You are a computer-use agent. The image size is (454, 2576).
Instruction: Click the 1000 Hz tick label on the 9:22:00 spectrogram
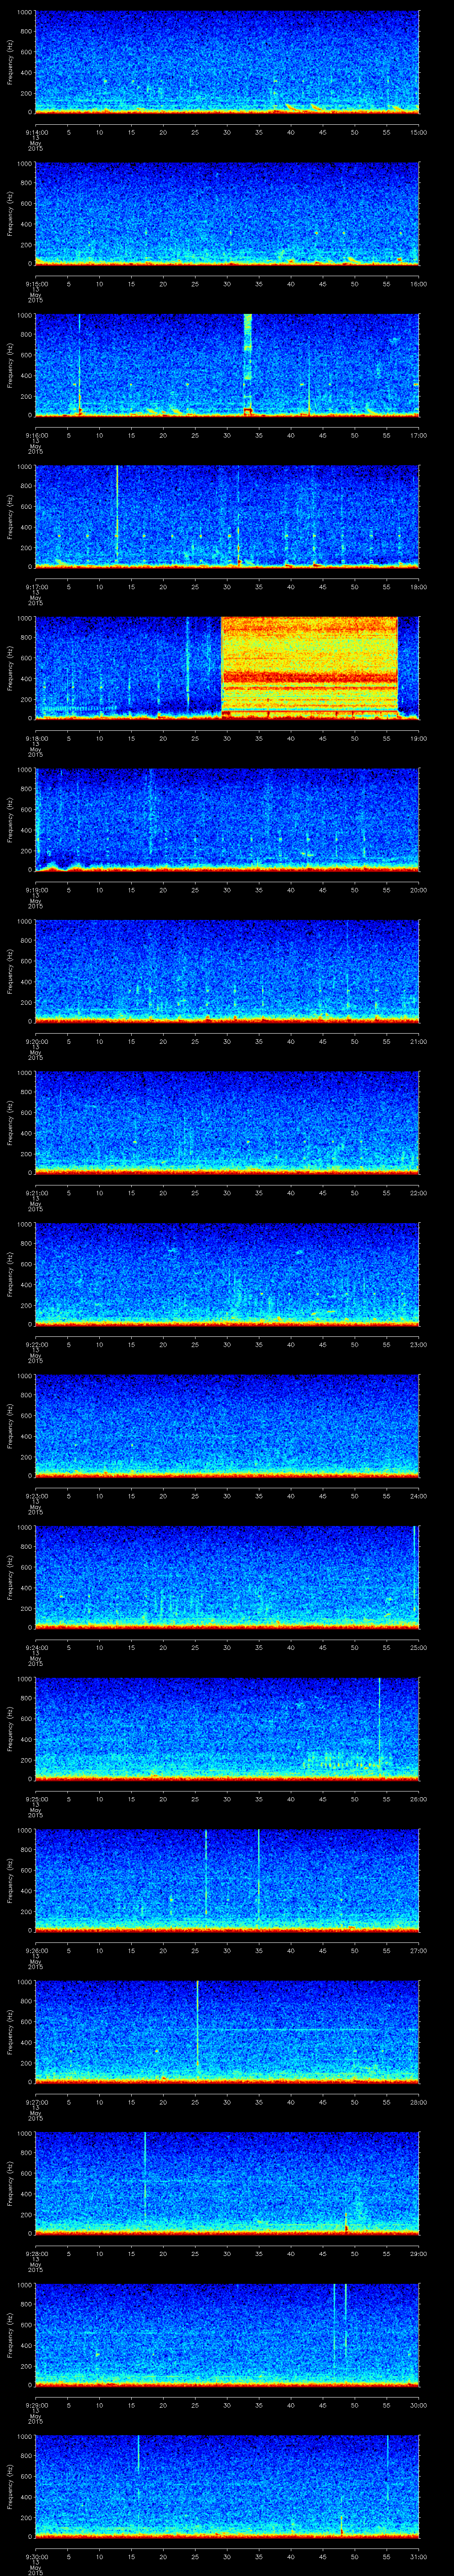24,1224
